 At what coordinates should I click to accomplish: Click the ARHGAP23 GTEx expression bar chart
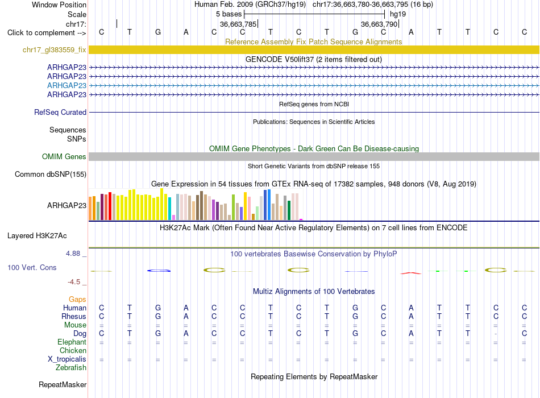(196, 204)
